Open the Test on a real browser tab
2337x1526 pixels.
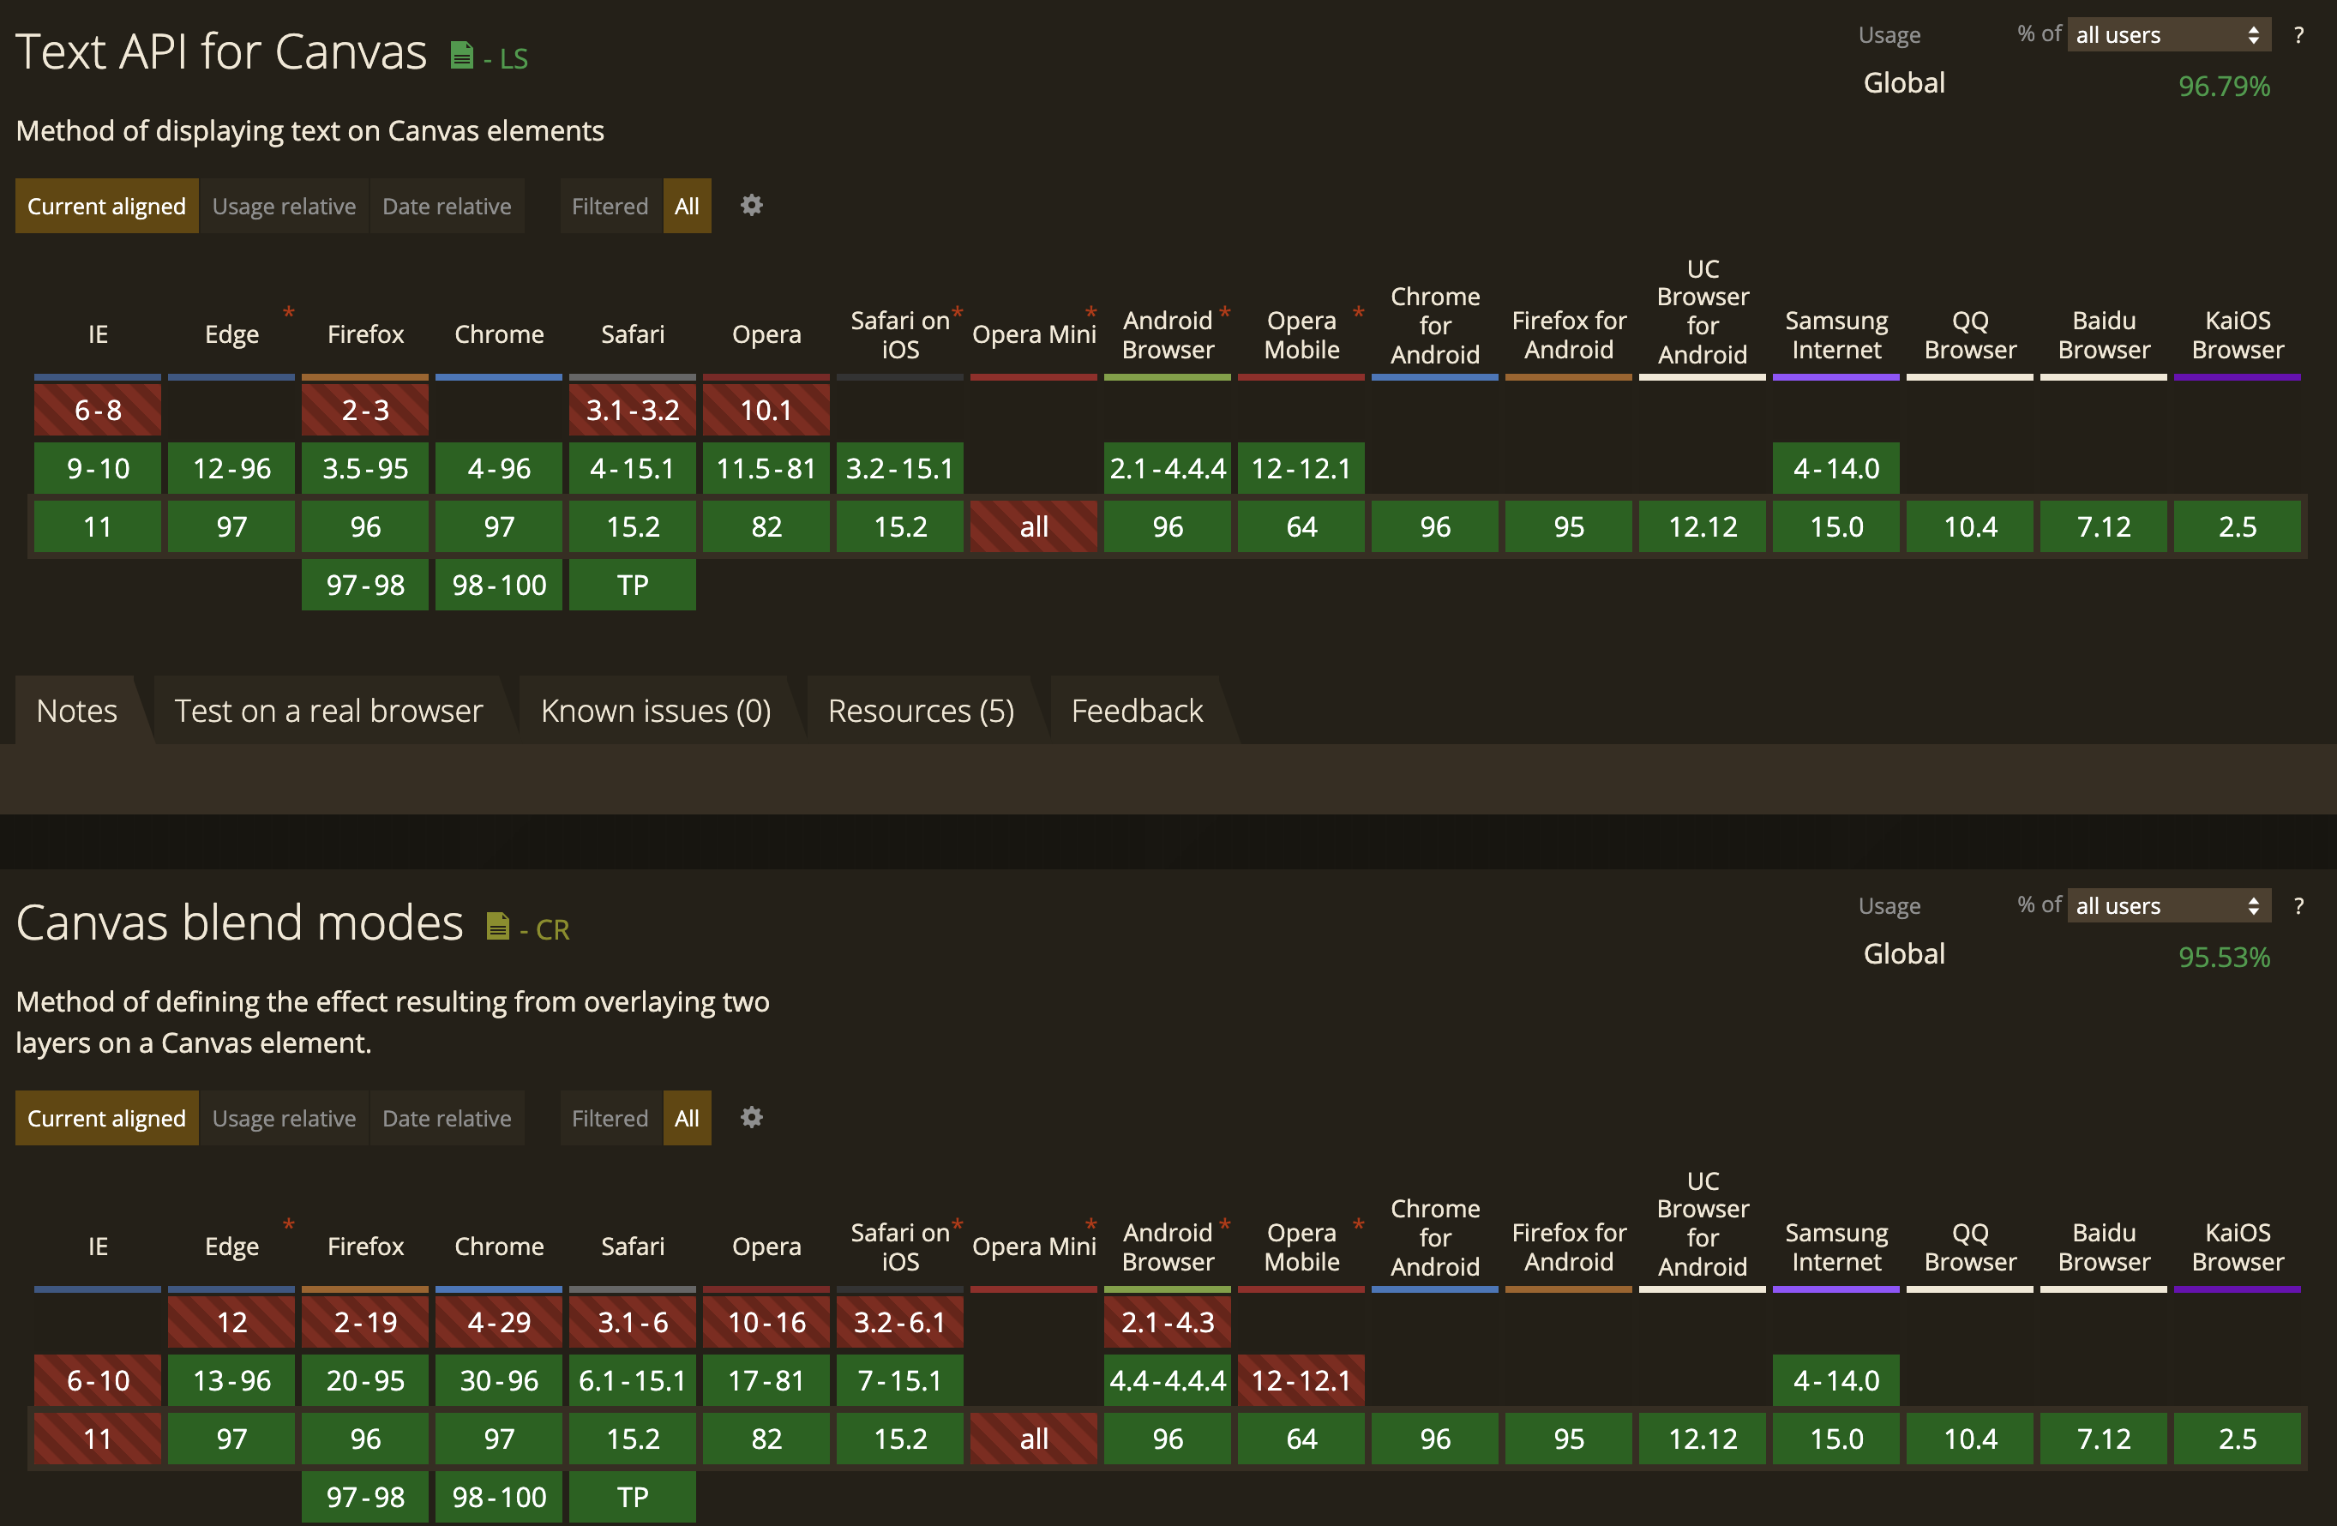click(329, 710)
